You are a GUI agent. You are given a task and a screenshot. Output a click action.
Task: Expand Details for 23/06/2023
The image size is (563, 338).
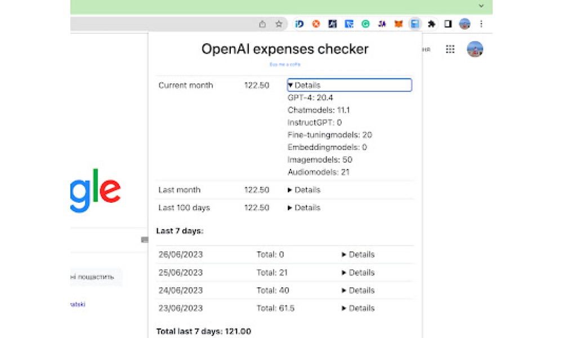click(x=358, y=308)
